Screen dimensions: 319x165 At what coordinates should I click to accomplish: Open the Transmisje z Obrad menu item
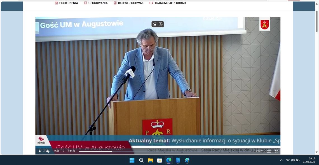(x=168, y=3)
